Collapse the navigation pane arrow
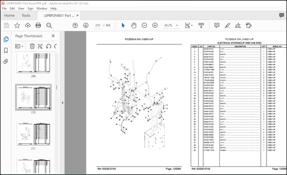Viewport: 287px width, 175px height. pos(62,103)
